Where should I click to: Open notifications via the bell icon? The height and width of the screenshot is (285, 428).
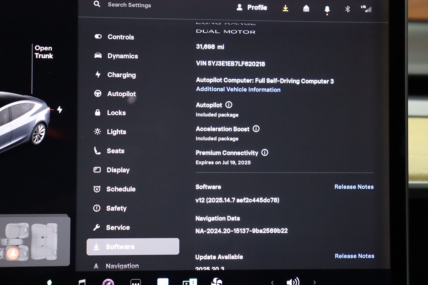click(327, 9)
